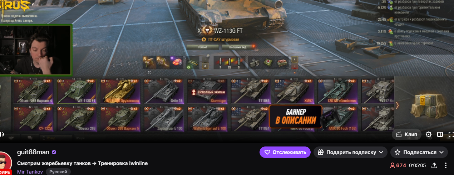Image resolution: width=454 pixels, height=175 pixels.
Task: Select the Grille 15 tank thumbnail
Action: (163, 91)
